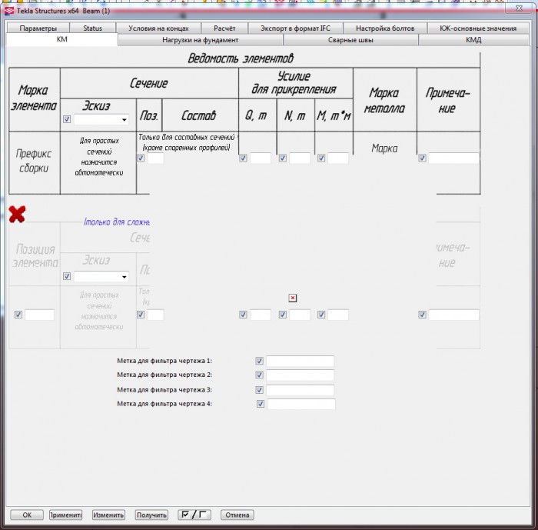
Task: Click M, т*м input field in Ведомость элементов table
Action: [338, 158]
